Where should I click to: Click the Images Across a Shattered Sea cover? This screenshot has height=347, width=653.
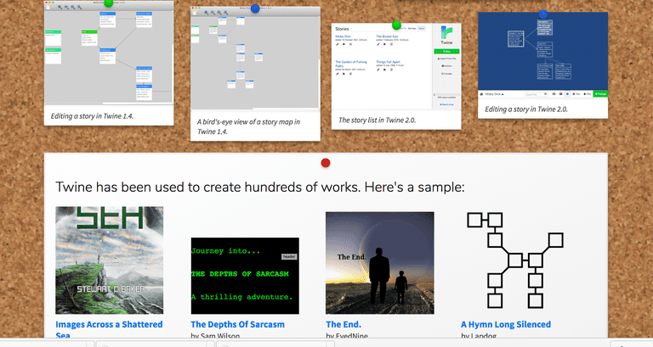(x=109, y=260)
